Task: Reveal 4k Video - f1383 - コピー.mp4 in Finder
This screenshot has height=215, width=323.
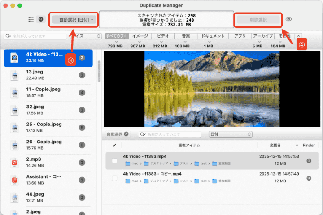Action: 309,178
